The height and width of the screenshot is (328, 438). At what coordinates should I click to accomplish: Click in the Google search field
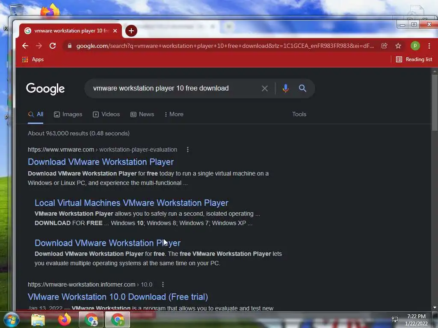coord(173,88)
